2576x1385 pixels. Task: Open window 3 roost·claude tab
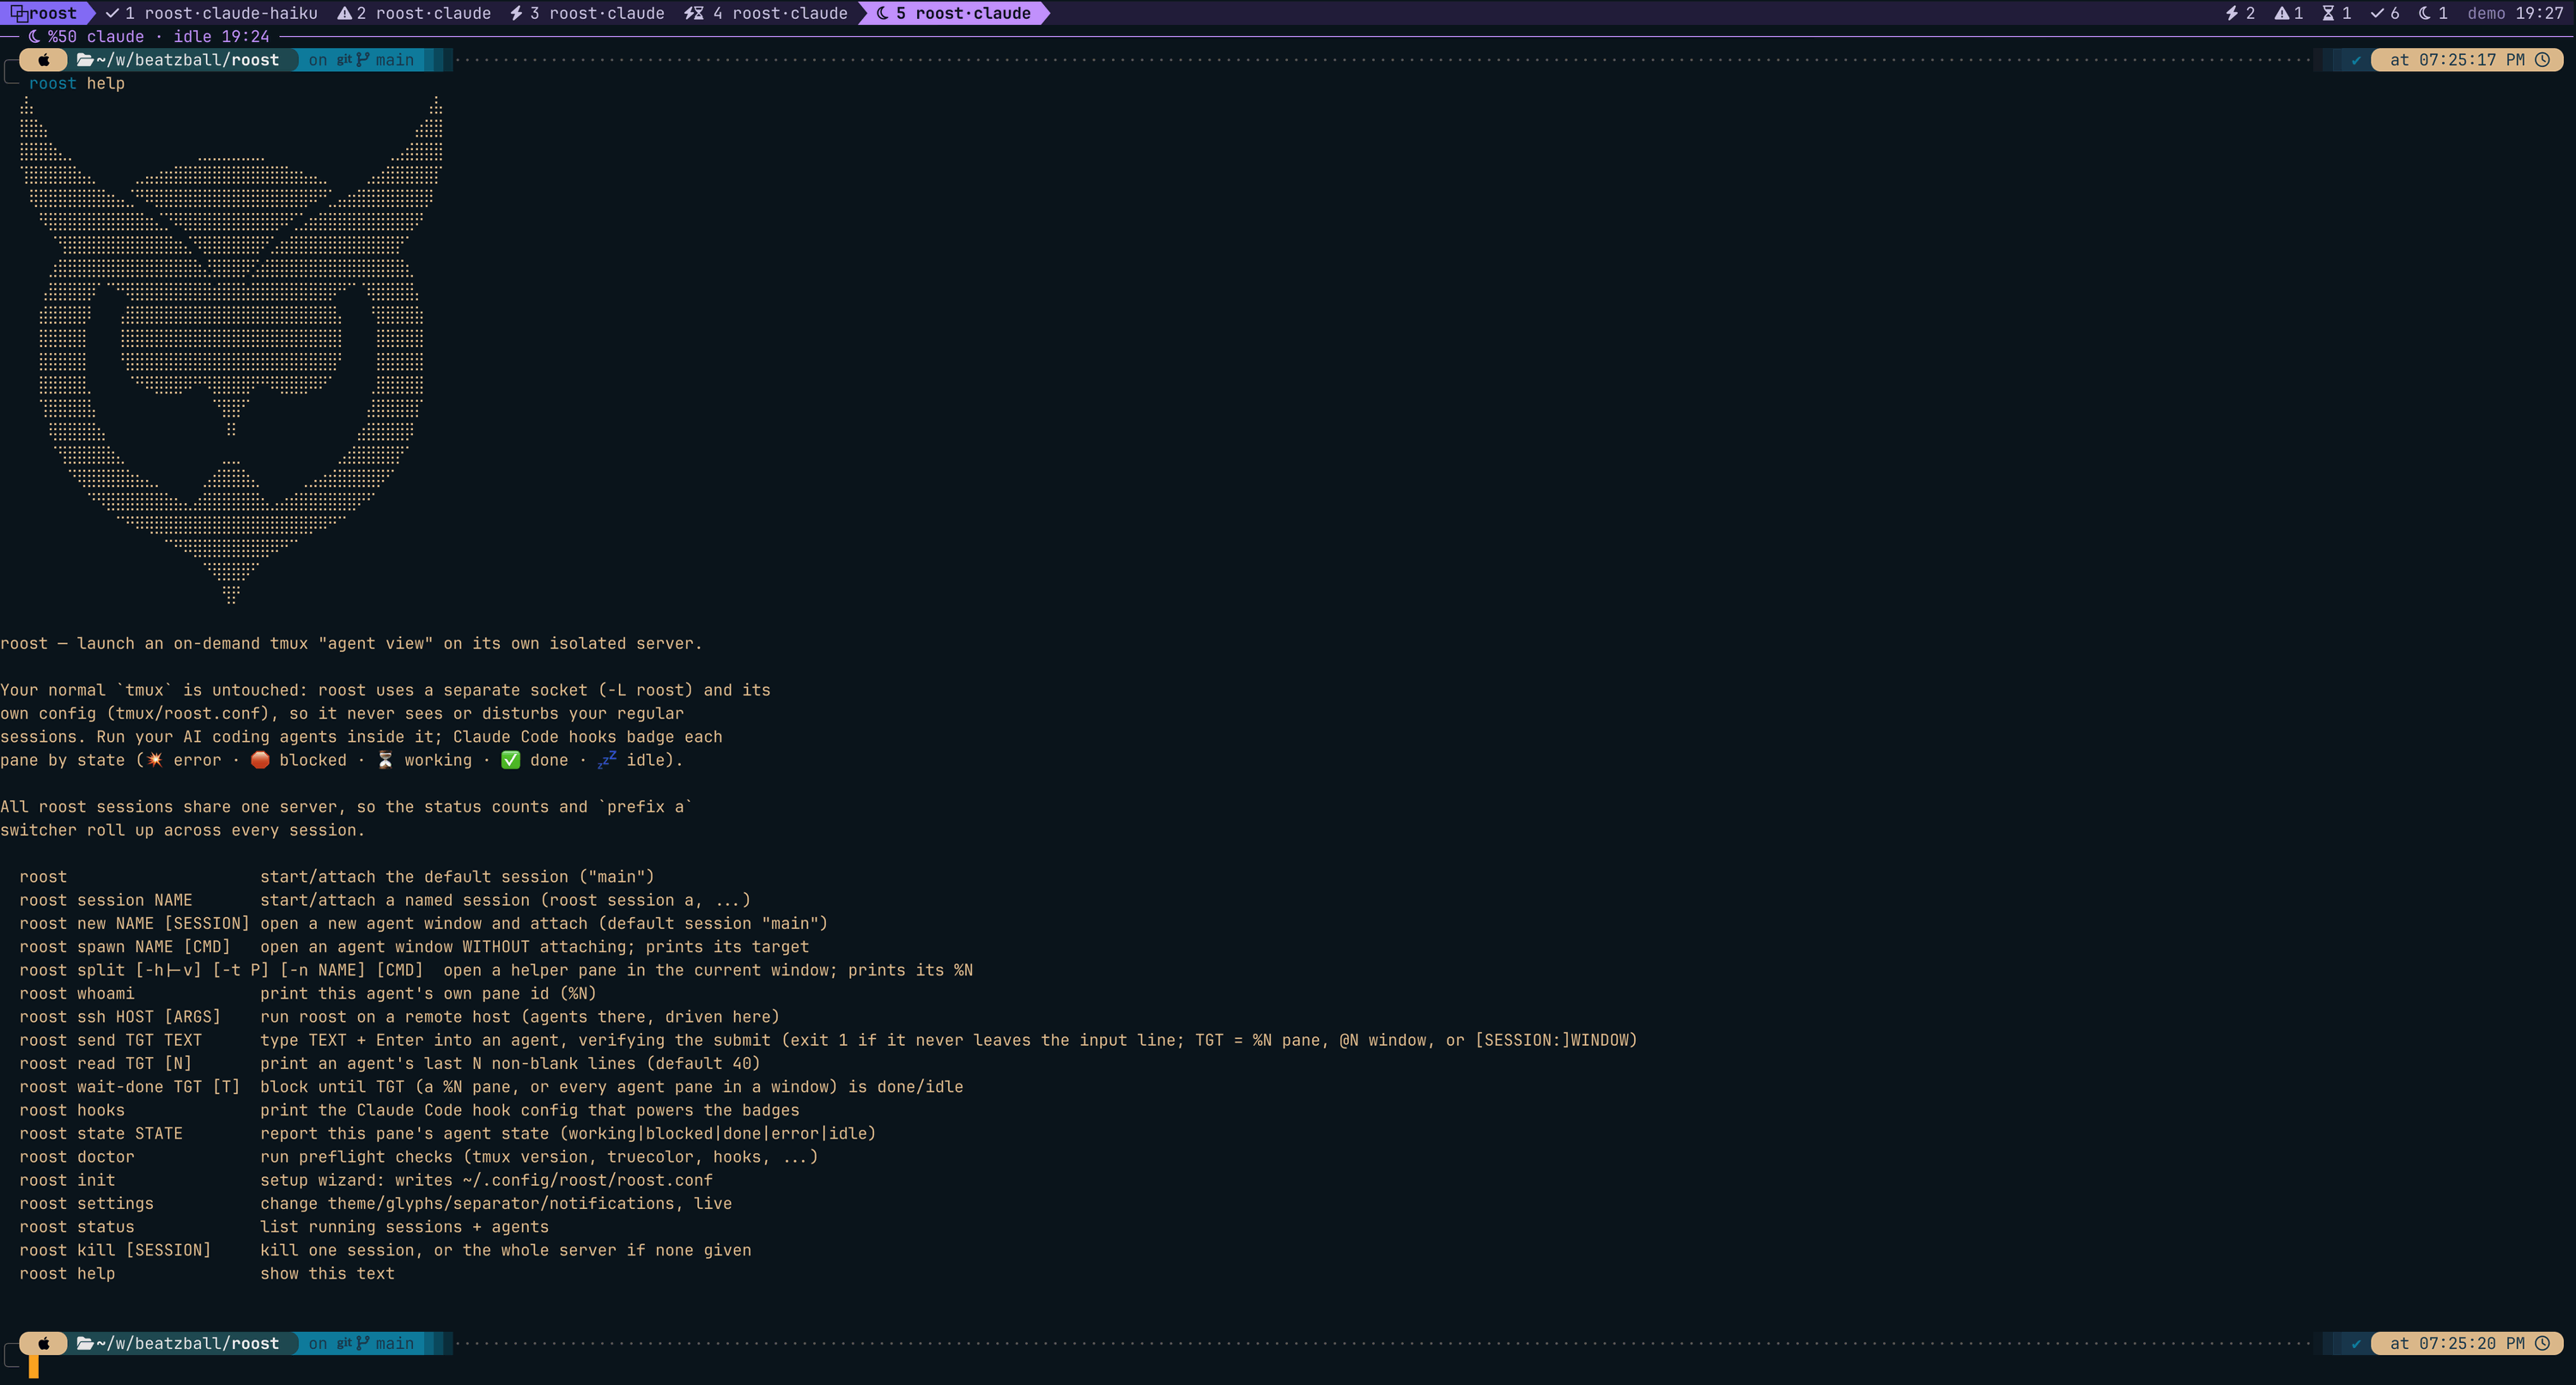(x=587, y=13)
